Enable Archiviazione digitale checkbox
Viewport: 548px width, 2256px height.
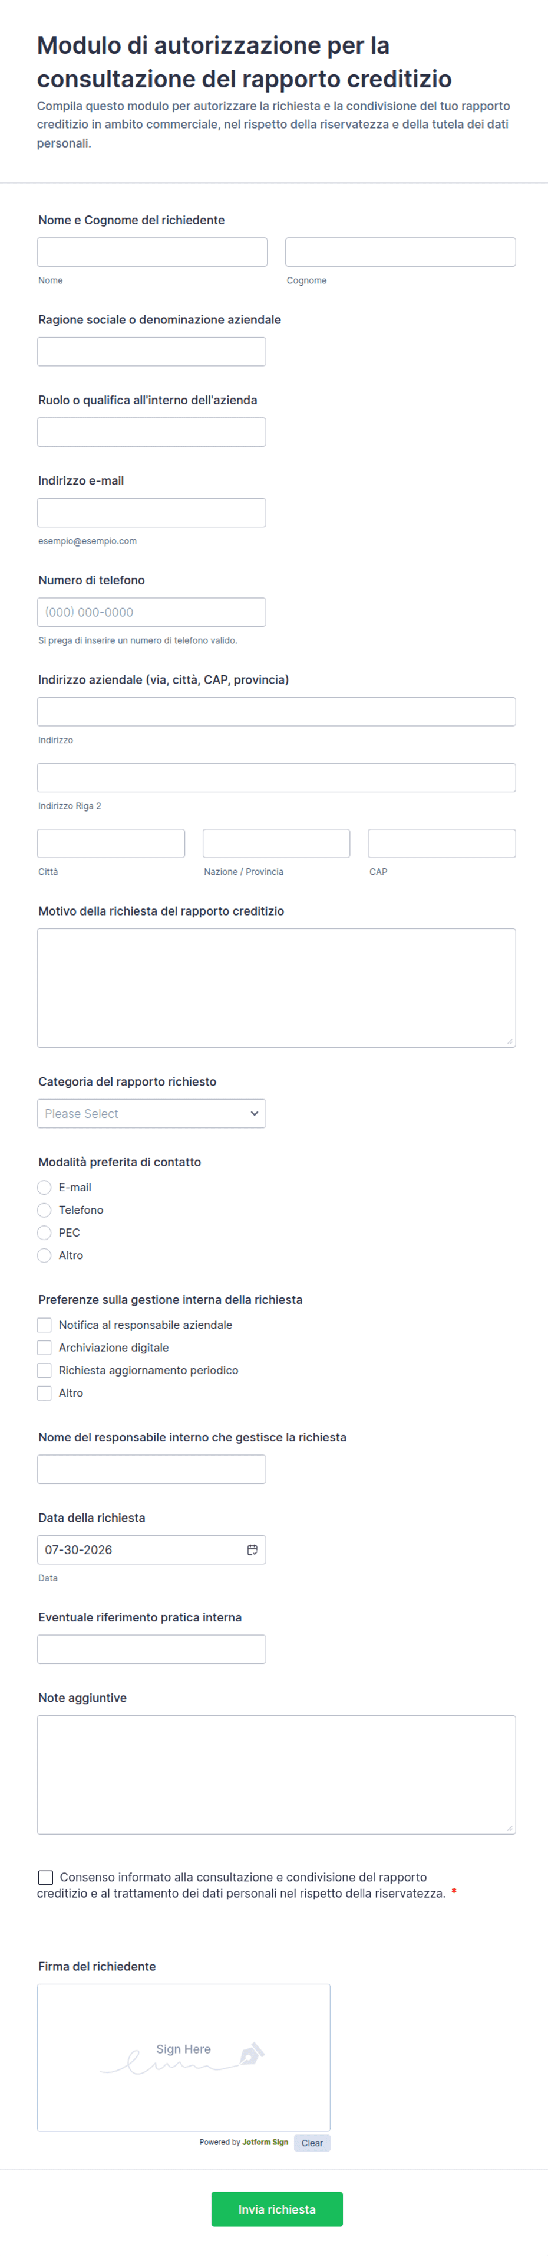click(x=45, y=1348)
